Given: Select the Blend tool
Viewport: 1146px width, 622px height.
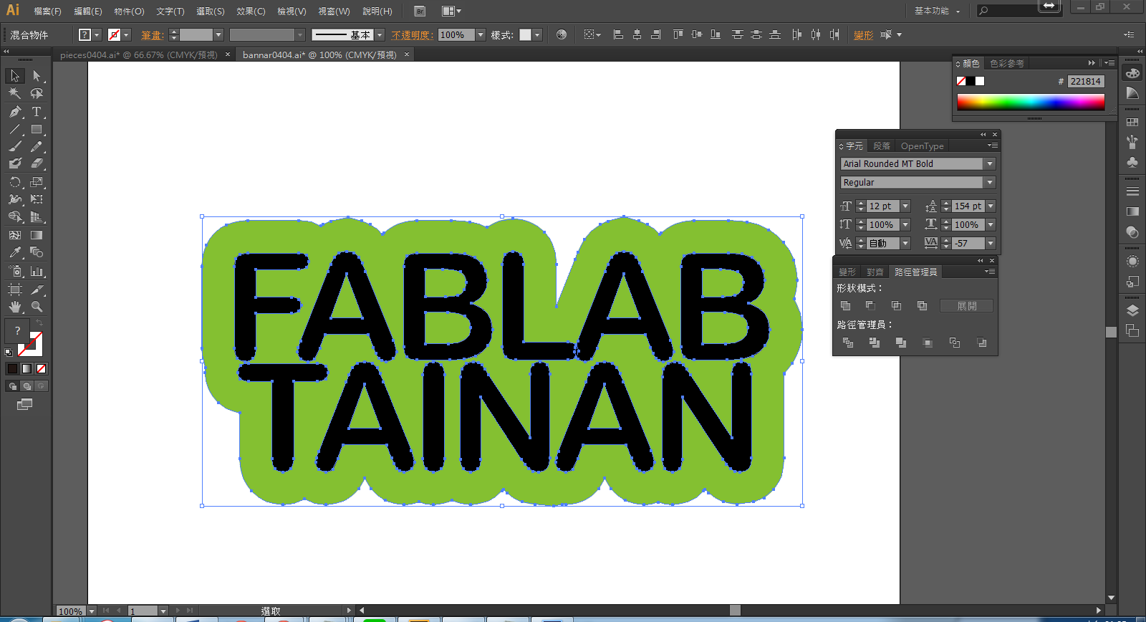Looking at the screenshot, I should click(37, 252).
